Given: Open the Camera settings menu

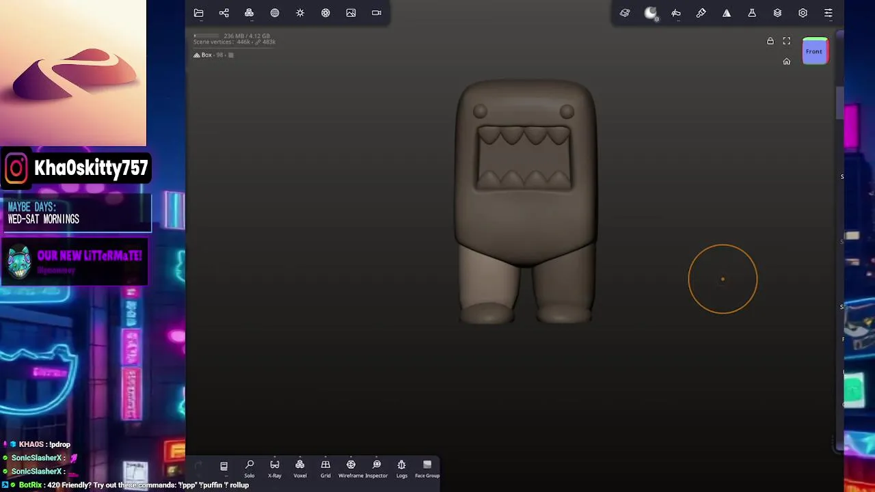Looking at the screenshot, I should tap(377, 13).
